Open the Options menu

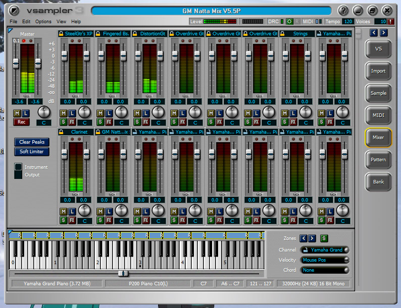[x=43, y=22]
